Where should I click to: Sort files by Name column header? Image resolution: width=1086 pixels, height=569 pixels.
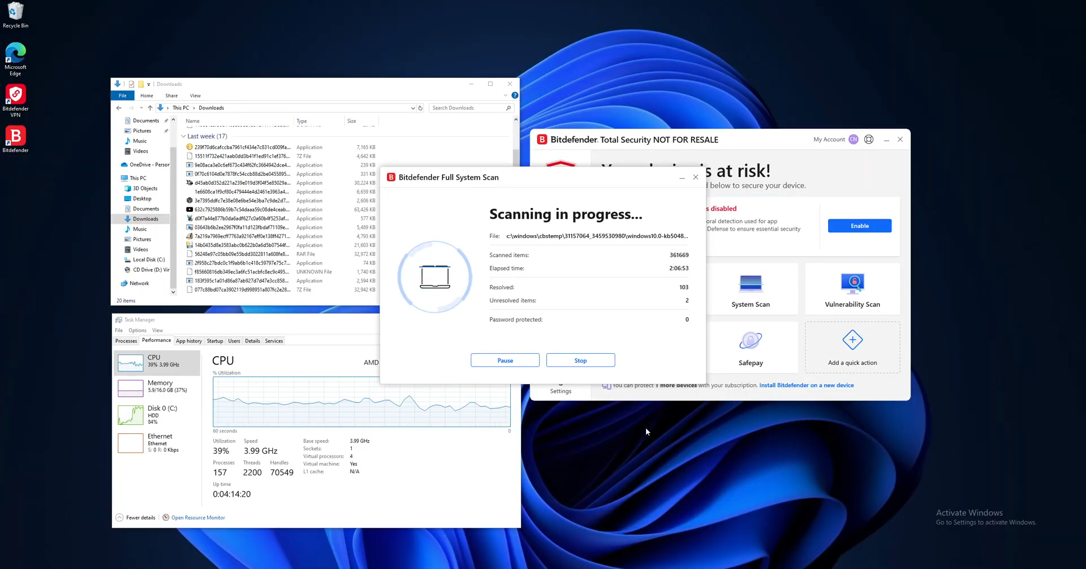(238, 121)
